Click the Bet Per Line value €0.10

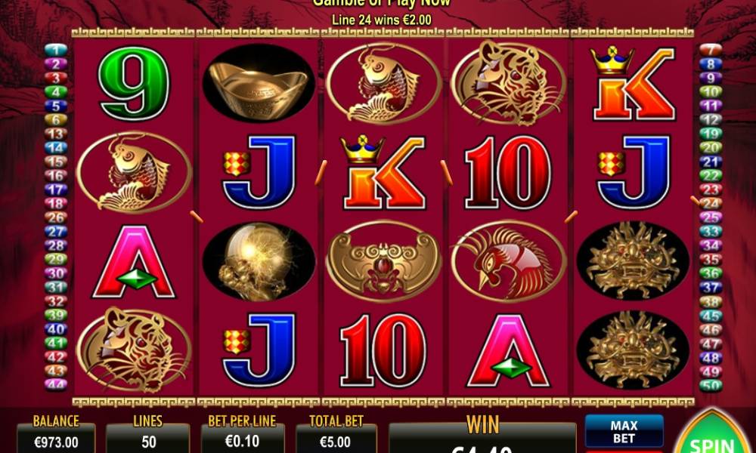(x=243, y=440)
